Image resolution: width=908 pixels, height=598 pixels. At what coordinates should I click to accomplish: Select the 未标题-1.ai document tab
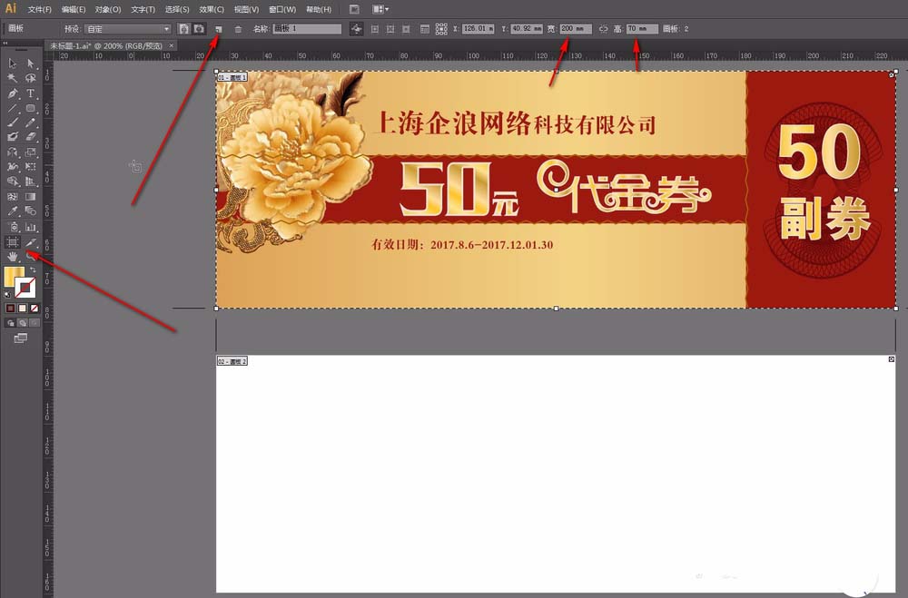click(106, 45)
